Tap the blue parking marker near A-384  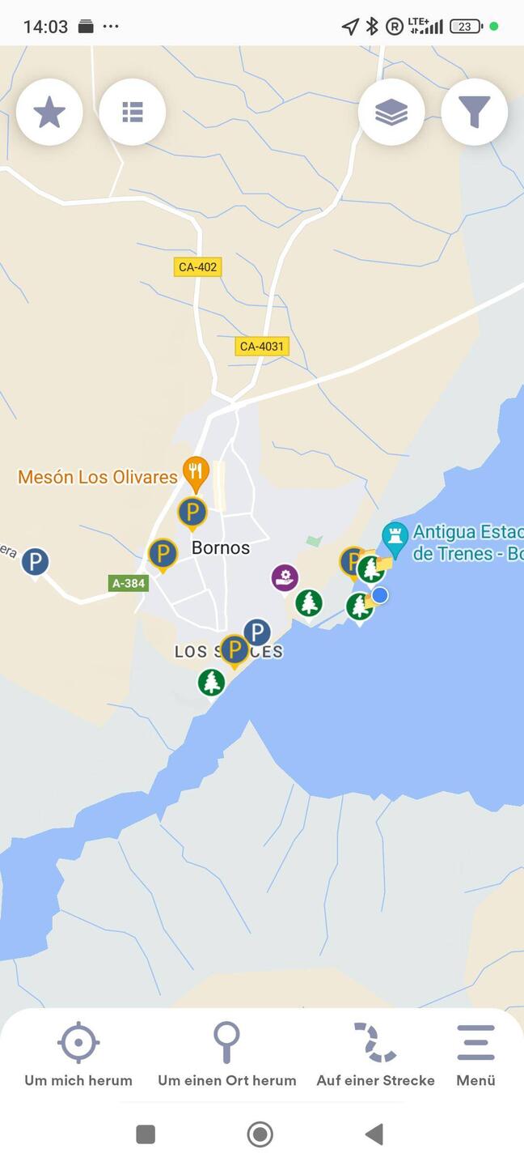point(35,562)
